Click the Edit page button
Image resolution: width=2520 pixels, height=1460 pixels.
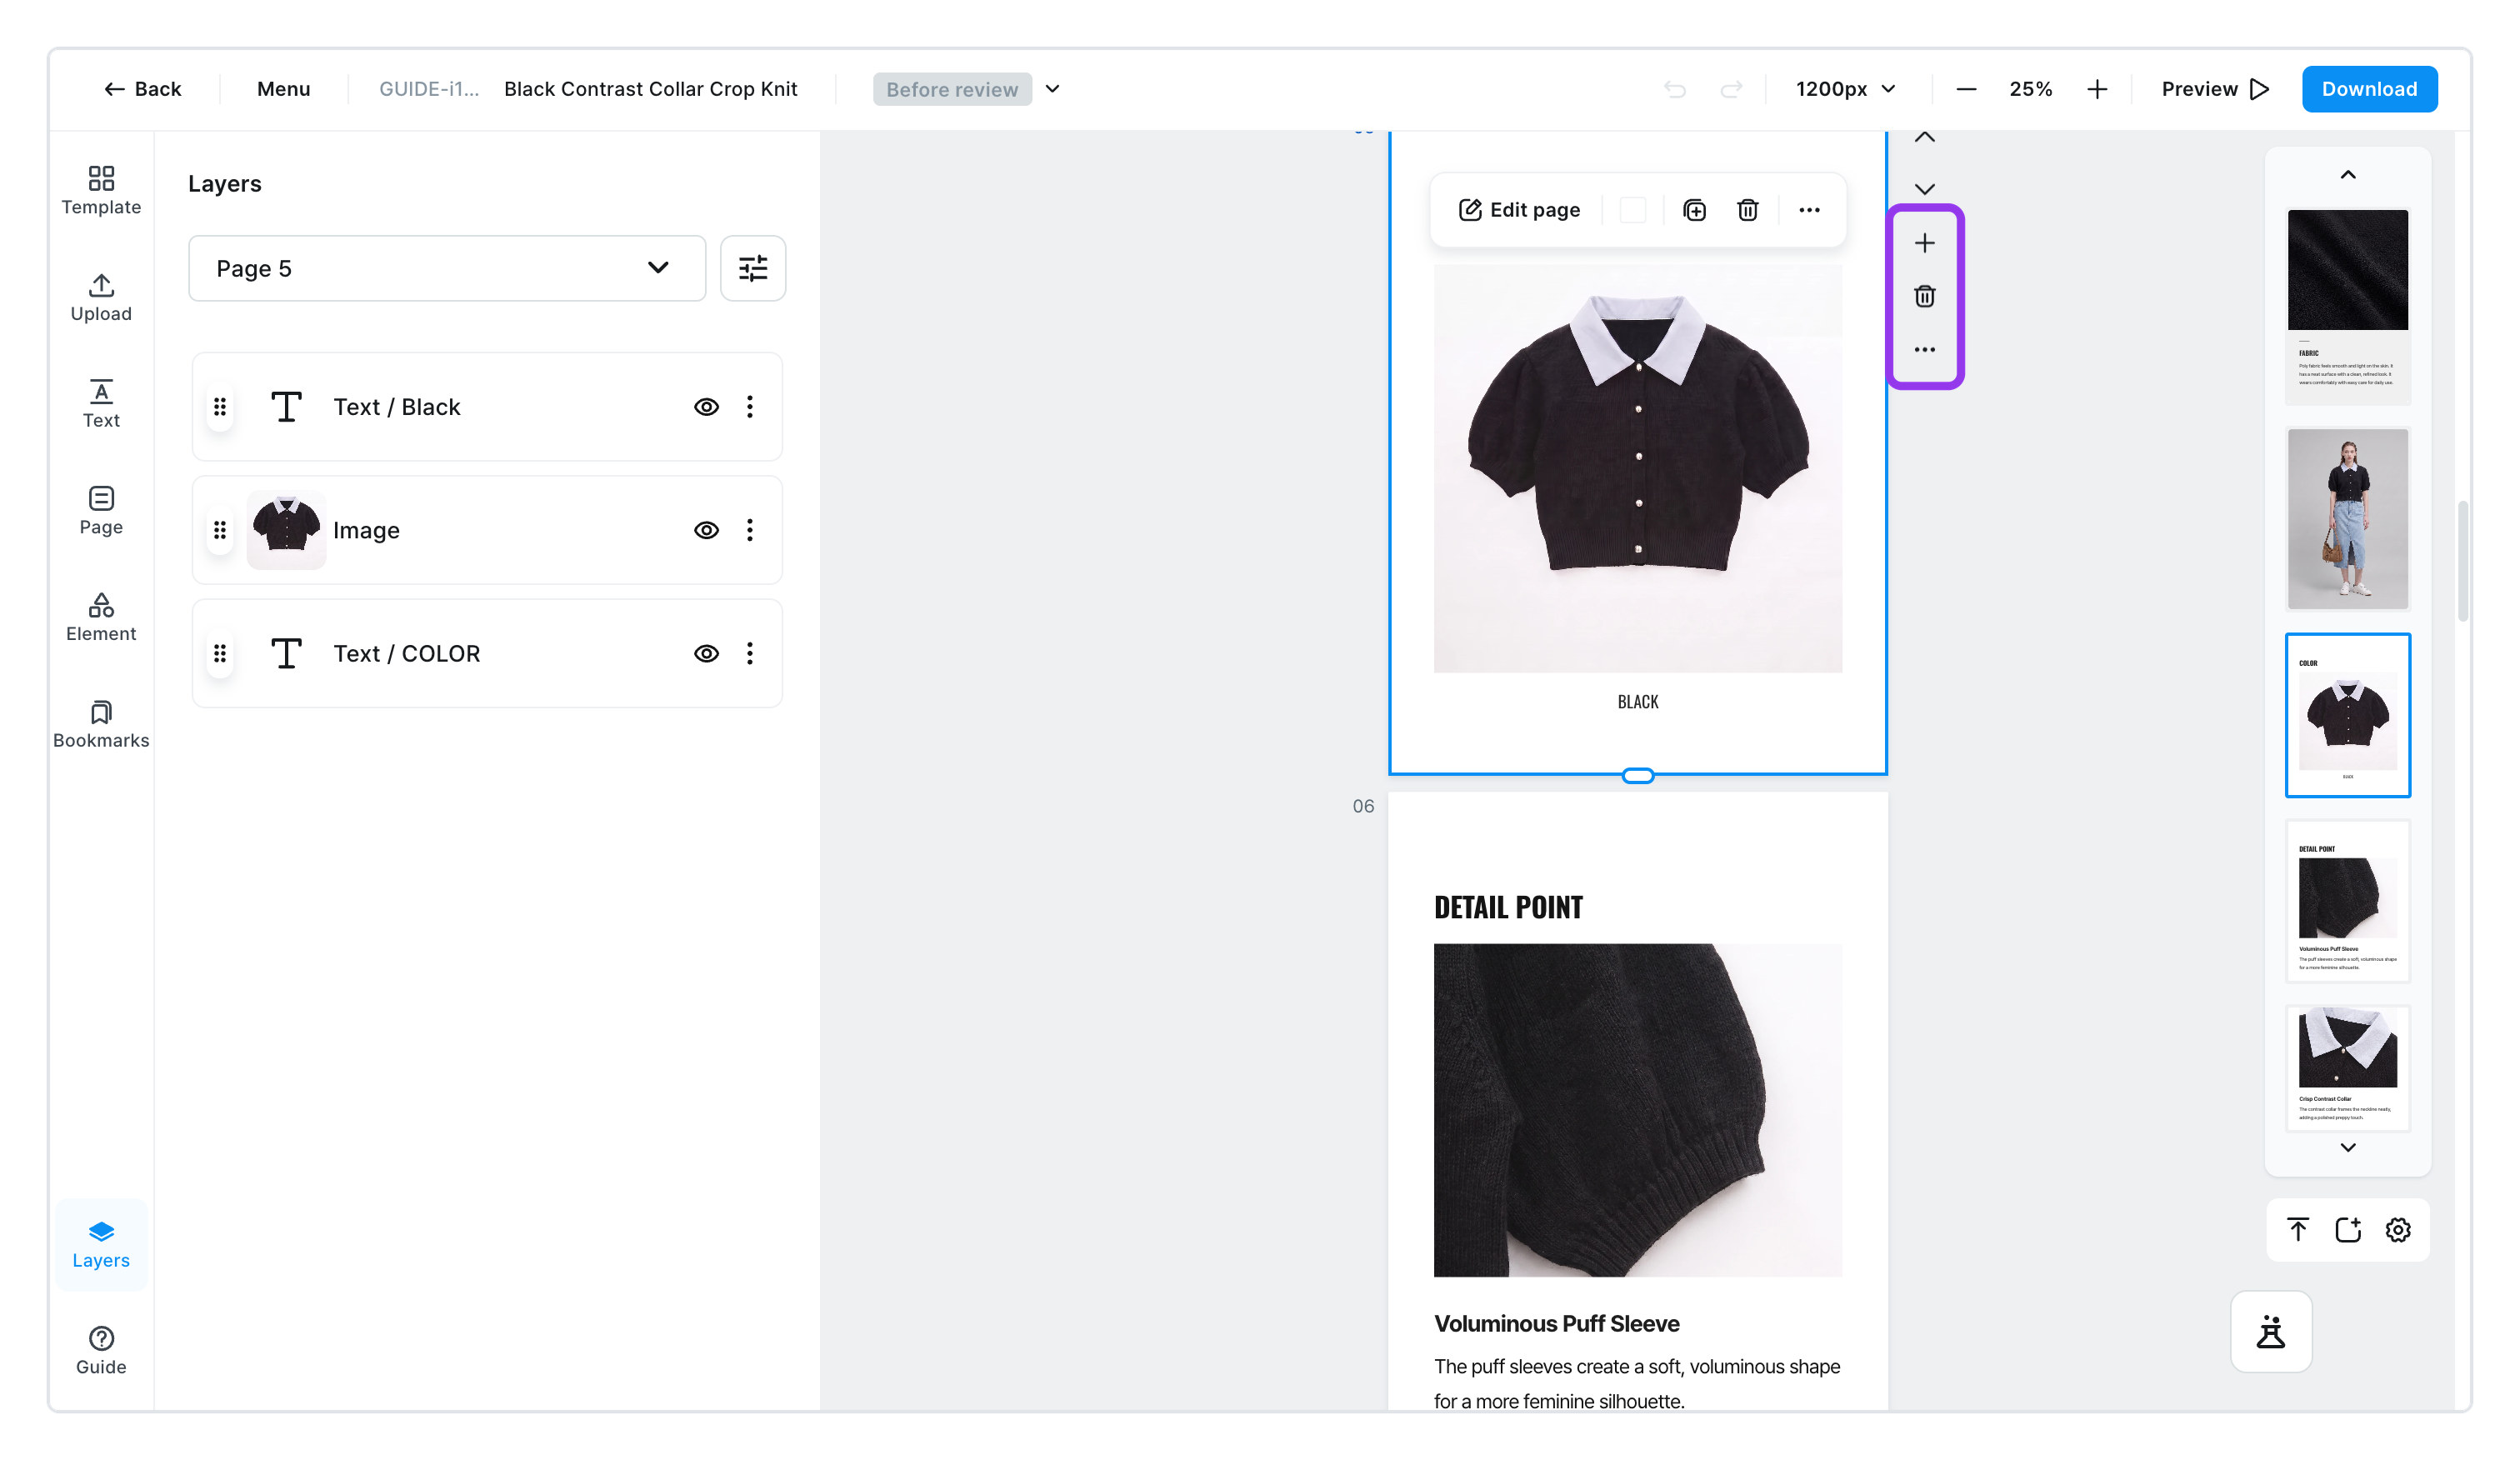point(1518,210)
